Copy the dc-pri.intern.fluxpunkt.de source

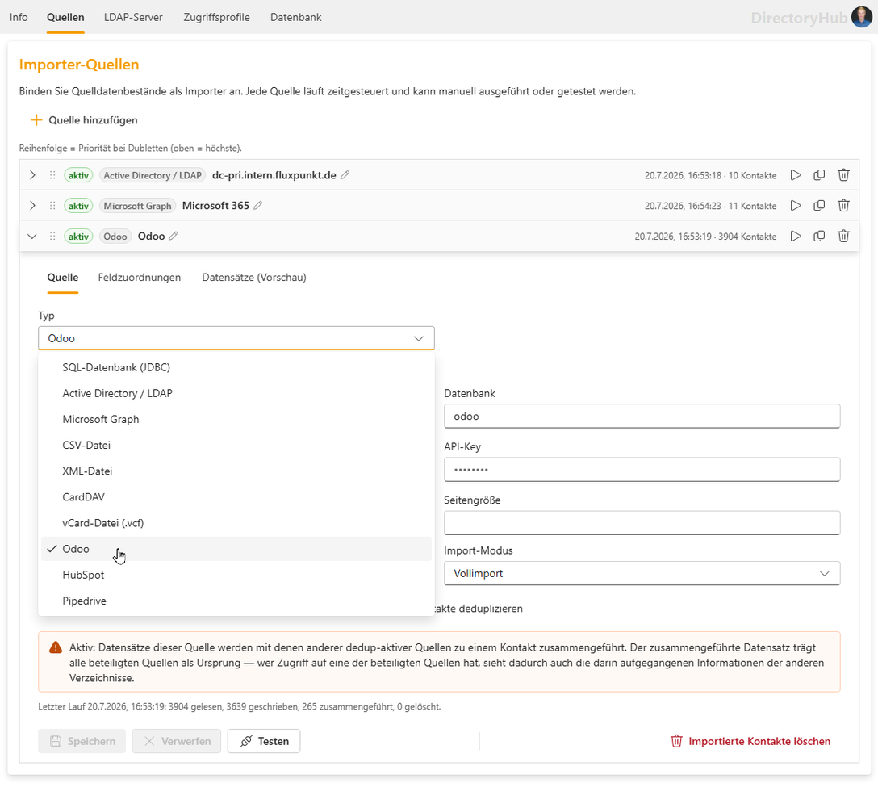point(819,175)
